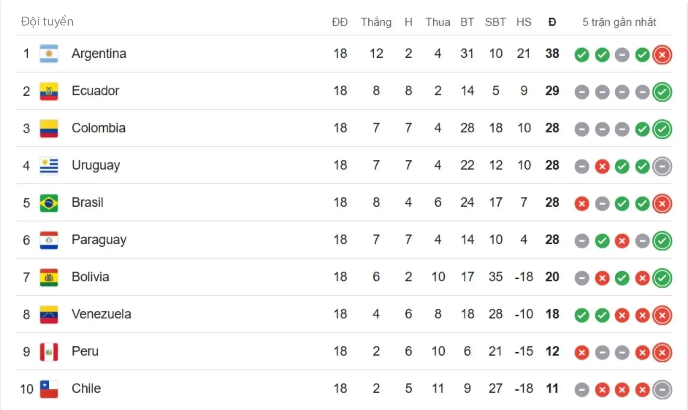Screen dimensions: 688x410
Task: Click the Đội tuyển column header
Action: pos(47,21)
